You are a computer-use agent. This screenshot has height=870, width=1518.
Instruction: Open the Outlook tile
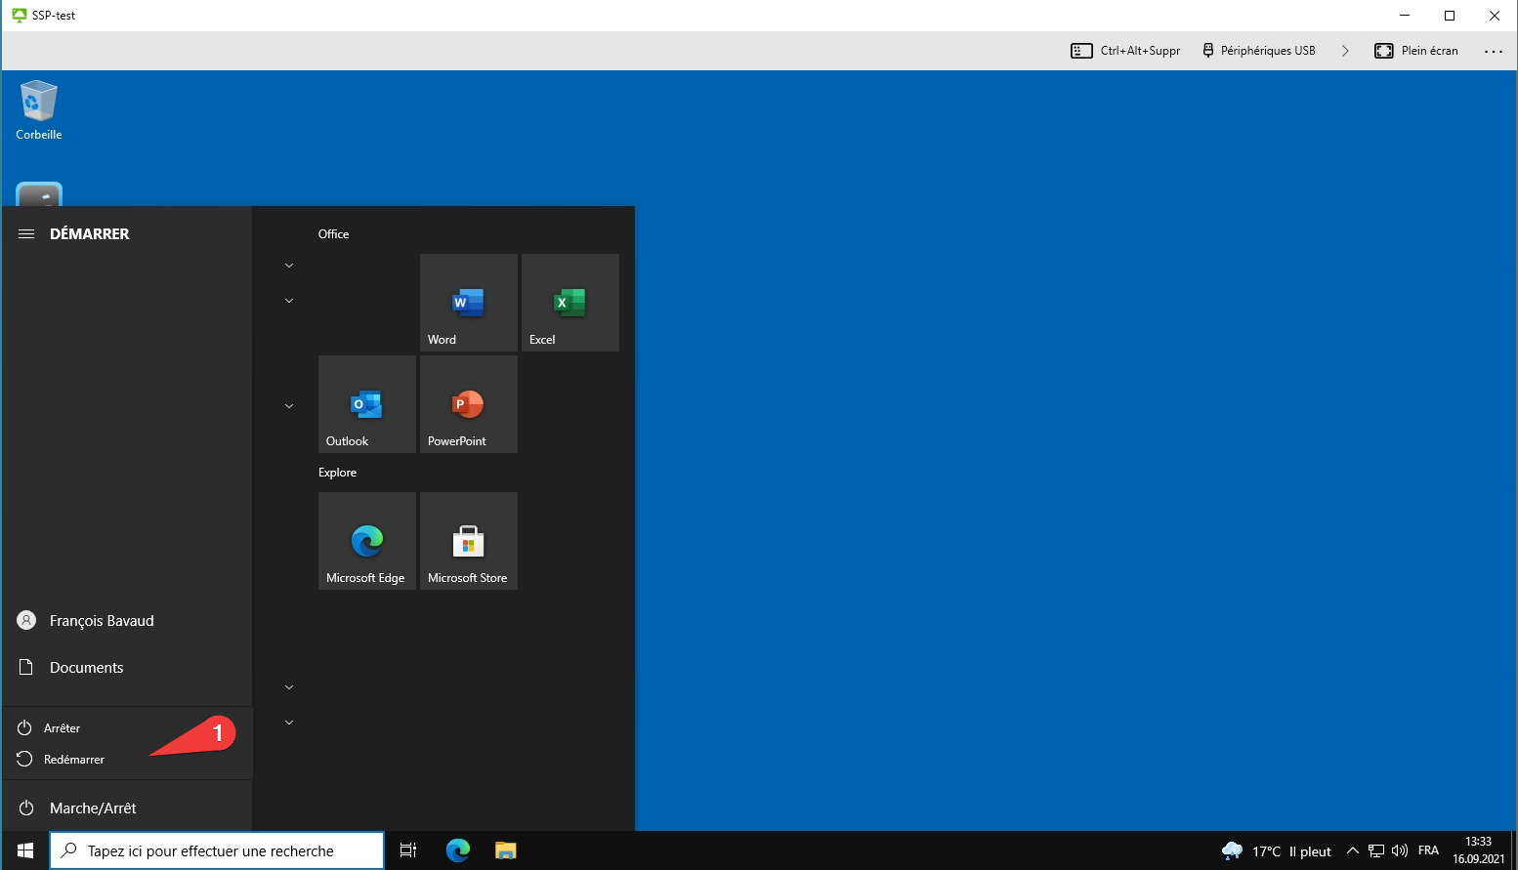(x=366, y=404)
